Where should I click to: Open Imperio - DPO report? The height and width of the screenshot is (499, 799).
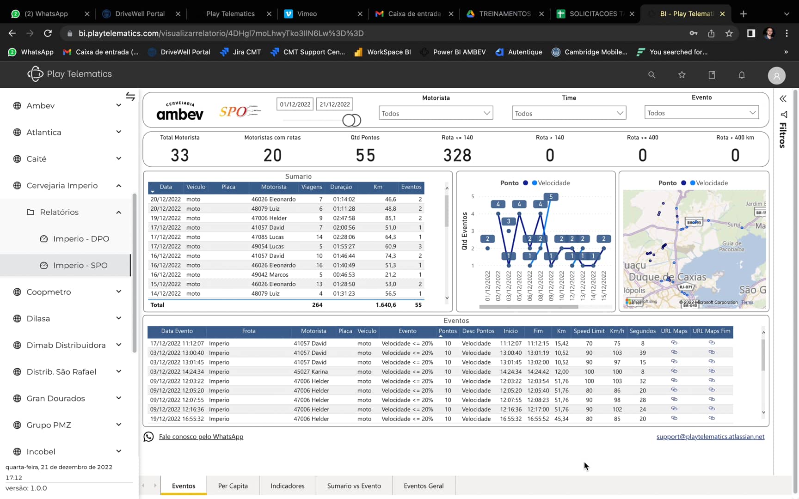click(81, 239)
